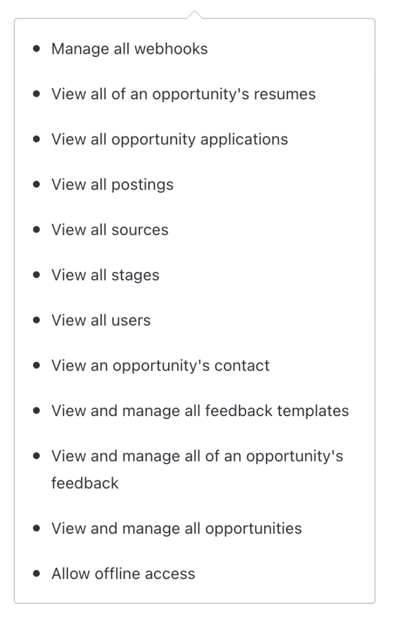
Task: Select the 'Allow offline access' item
Action: [x=123, y=573]
